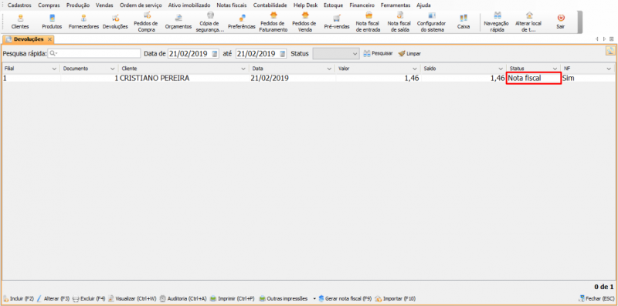Open calendar picker for Data de field
This screenshot has height=306, width=618.
pos(216,54)
